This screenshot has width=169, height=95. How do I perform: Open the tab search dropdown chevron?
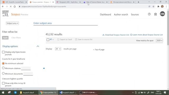point(149,2)
